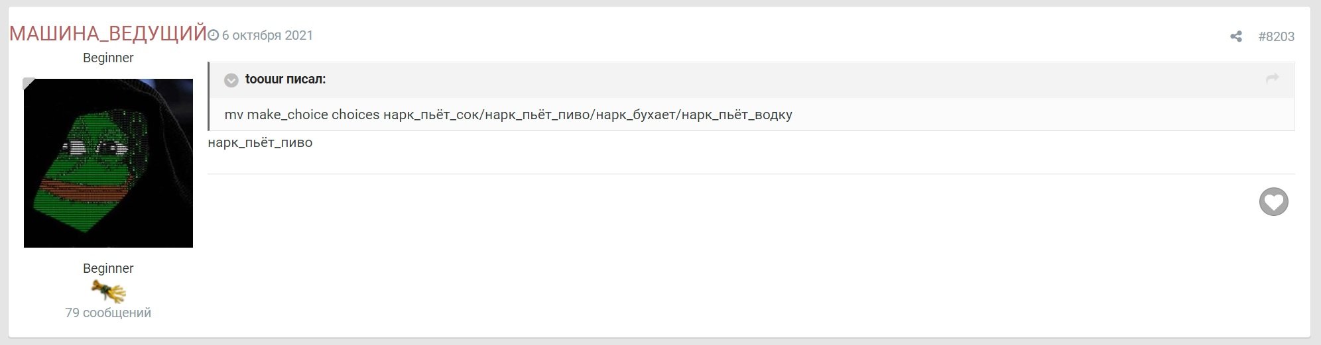The height and width of the screenshot is (345, 1321).
Task: Click the divider line under the reply text
Action: pyautogui.click(x=729, y=174)
